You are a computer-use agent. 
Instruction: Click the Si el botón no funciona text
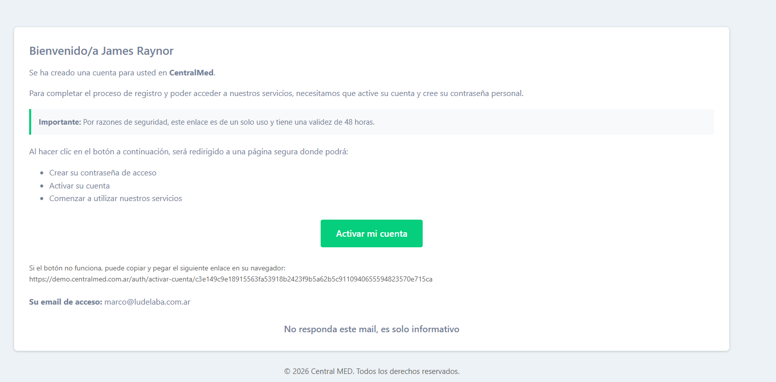tap(157, 268)
